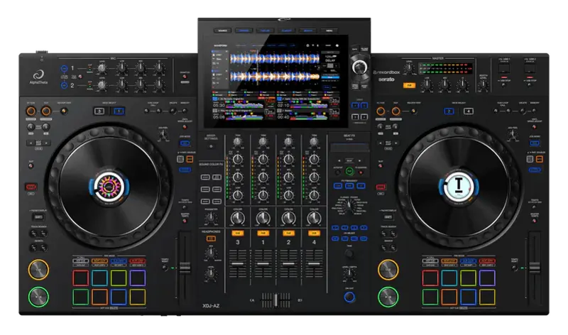Toggle the orange master CUE button

pyautogui.click(x=410, y=85)
